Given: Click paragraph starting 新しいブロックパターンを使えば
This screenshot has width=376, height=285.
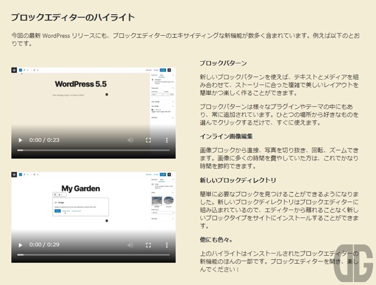Looking at the screenshot, I should click(279, 85).
